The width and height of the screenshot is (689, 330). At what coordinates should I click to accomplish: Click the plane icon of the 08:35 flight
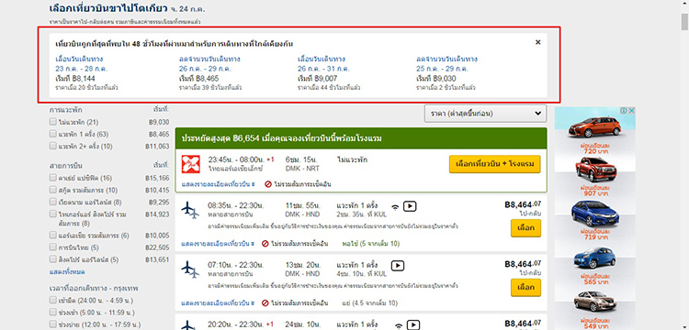tap(190, 210)
